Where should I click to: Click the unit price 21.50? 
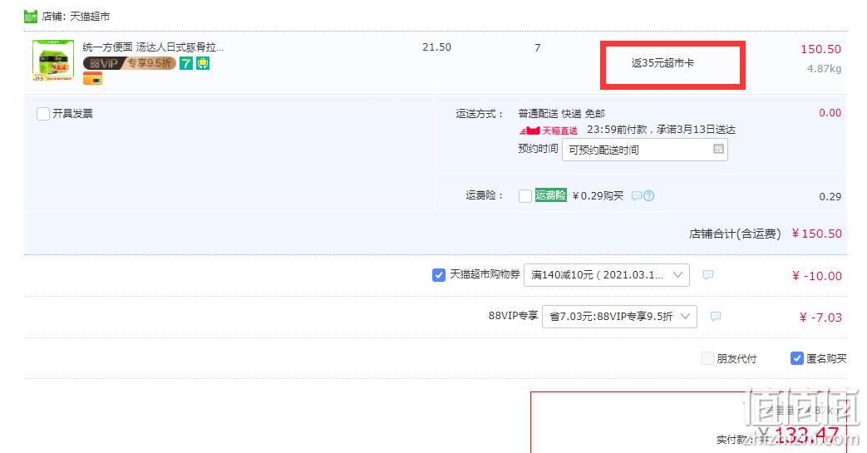(436, 47)
